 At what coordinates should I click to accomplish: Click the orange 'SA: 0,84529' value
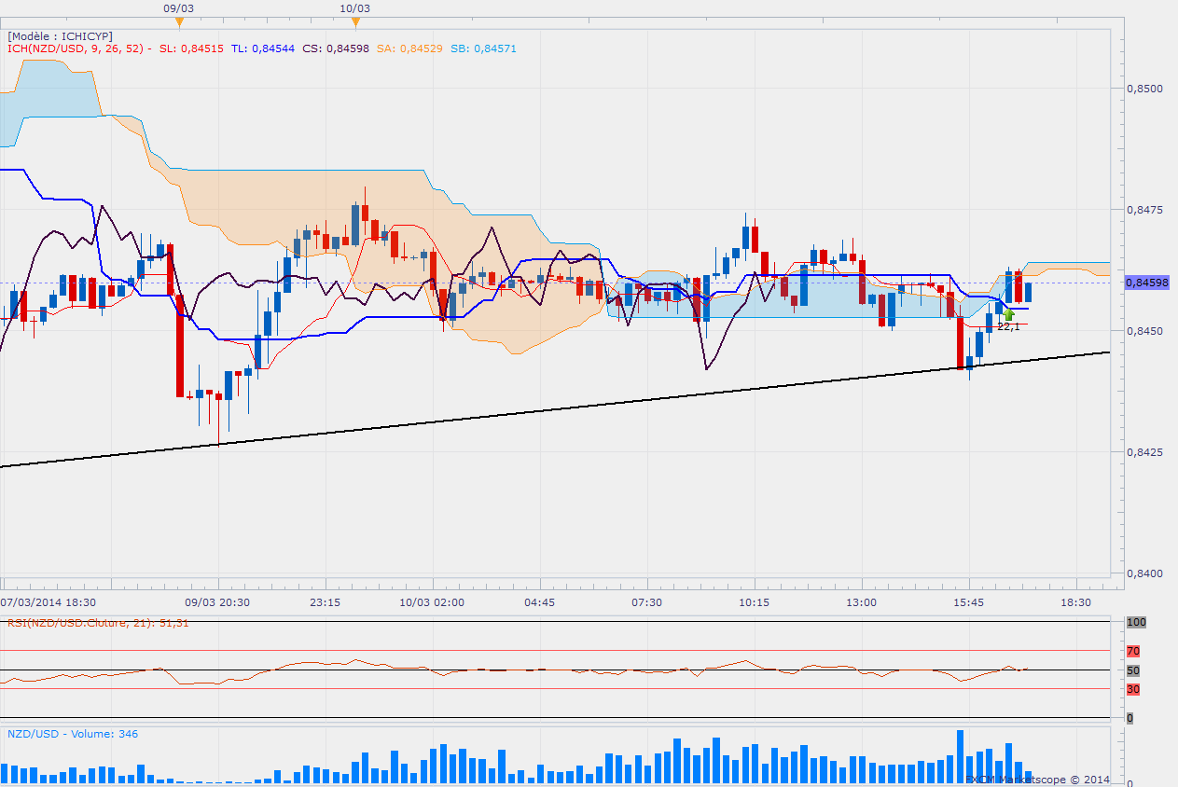pos(409,48)
